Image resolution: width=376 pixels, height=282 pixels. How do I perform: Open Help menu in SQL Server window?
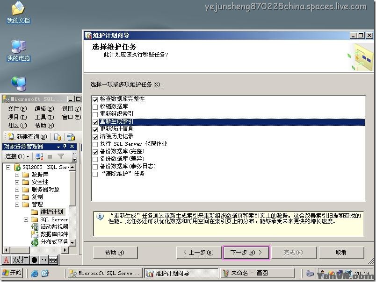click(x=44, y=126)
